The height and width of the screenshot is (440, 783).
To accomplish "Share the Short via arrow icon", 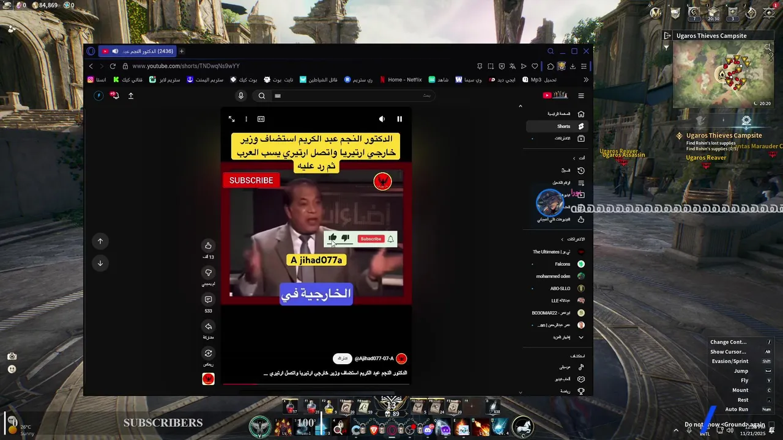I will (209, 326).
